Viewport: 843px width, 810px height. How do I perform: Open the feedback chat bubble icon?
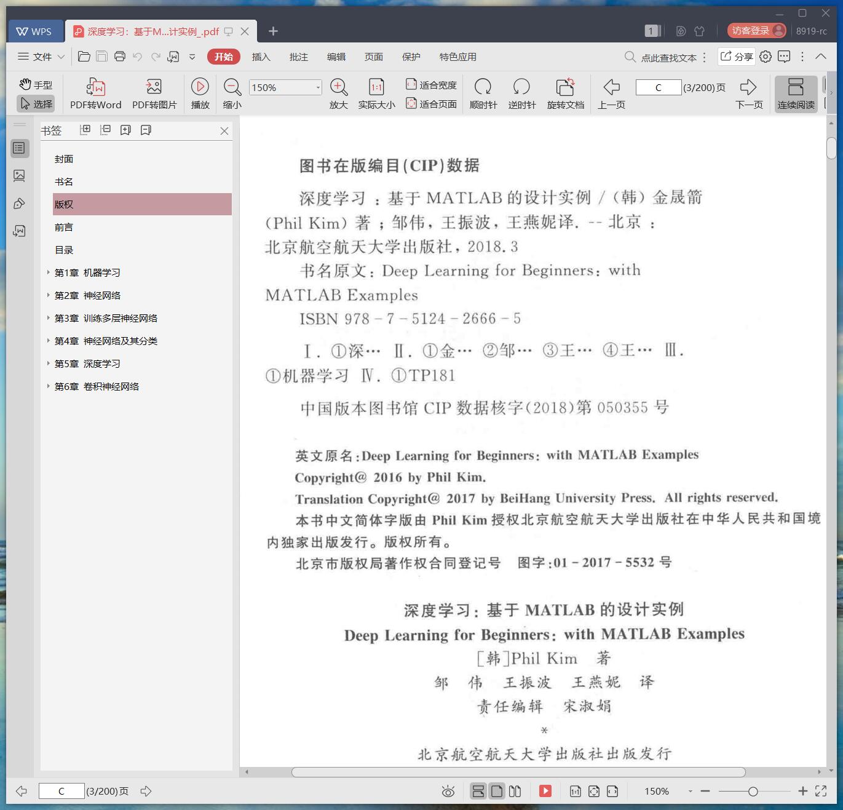click(784, 57)
